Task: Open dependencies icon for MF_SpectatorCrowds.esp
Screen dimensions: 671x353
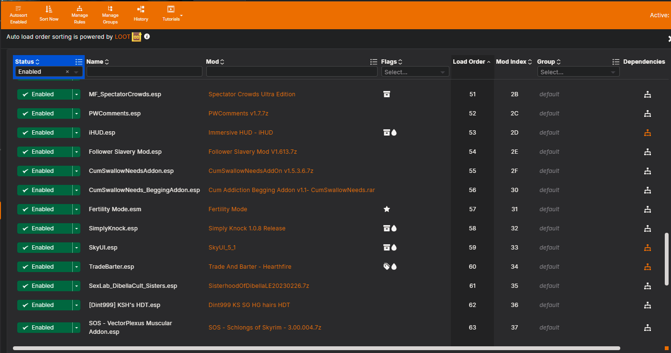Action: [x=648, y=94]
